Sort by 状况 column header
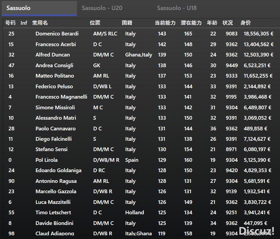This screenshot has width=280, height=239. coord(227,23)
